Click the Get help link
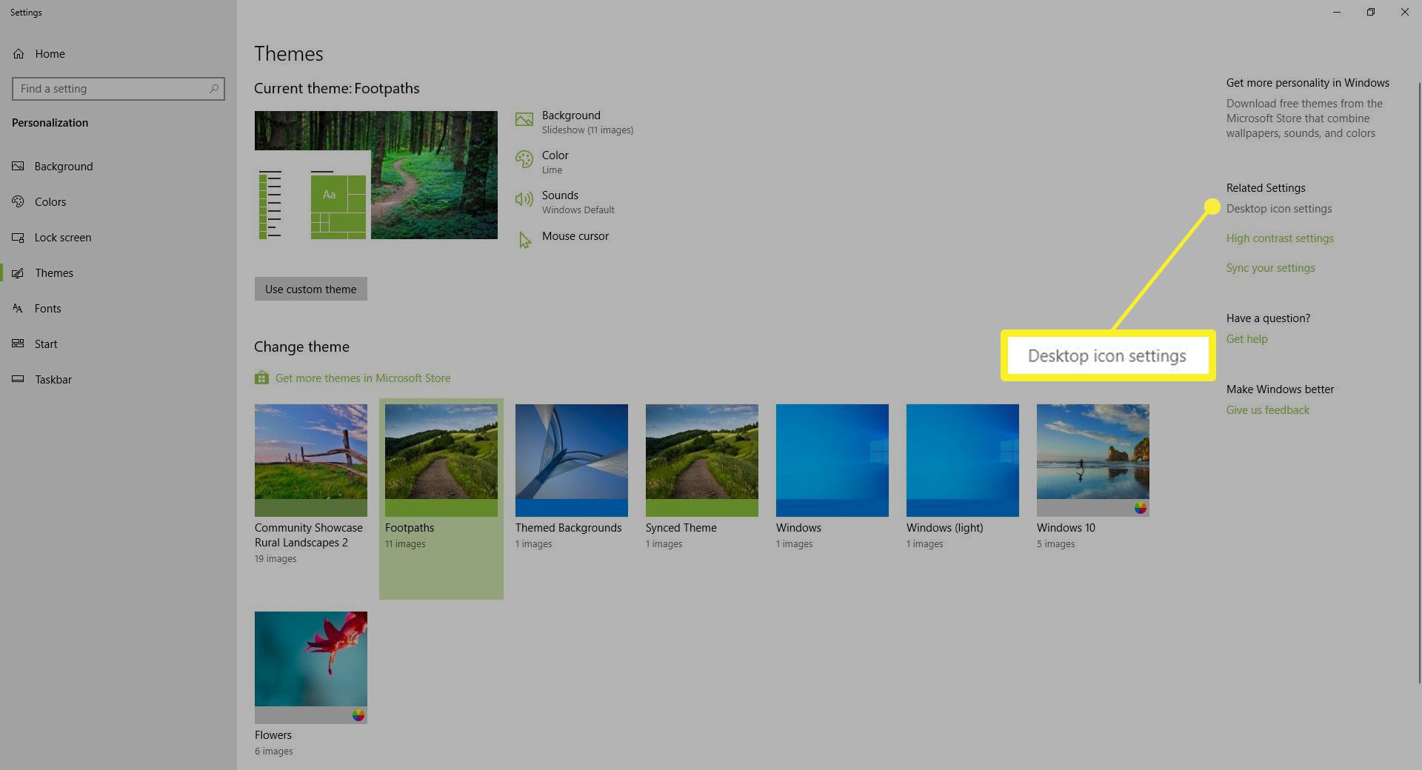 (x=1247, y=339)
